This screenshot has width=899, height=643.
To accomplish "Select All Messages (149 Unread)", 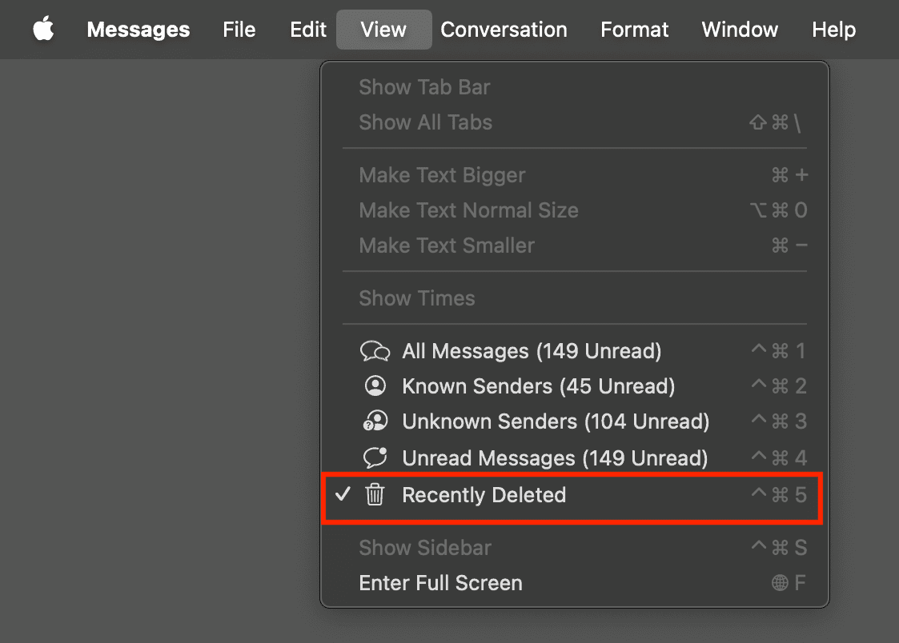I will 532,351.
